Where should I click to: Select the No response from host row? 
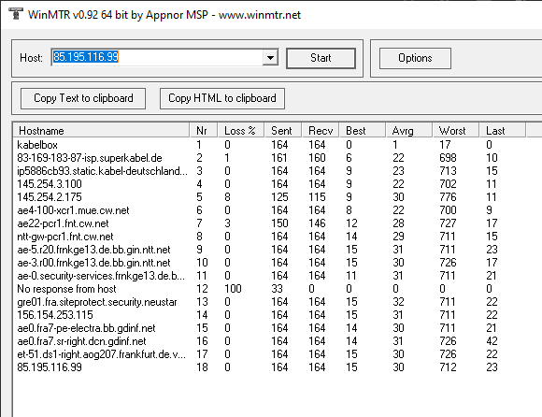pyautogui.click(x=271, y=289)
